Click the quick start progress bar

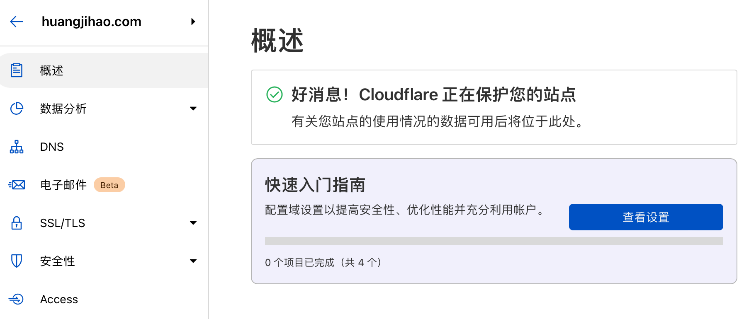[494, 239]
